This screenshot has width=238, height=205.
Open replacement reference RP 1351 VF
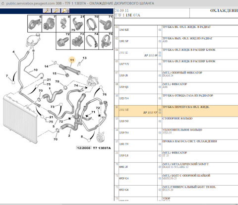click(150, 113)
